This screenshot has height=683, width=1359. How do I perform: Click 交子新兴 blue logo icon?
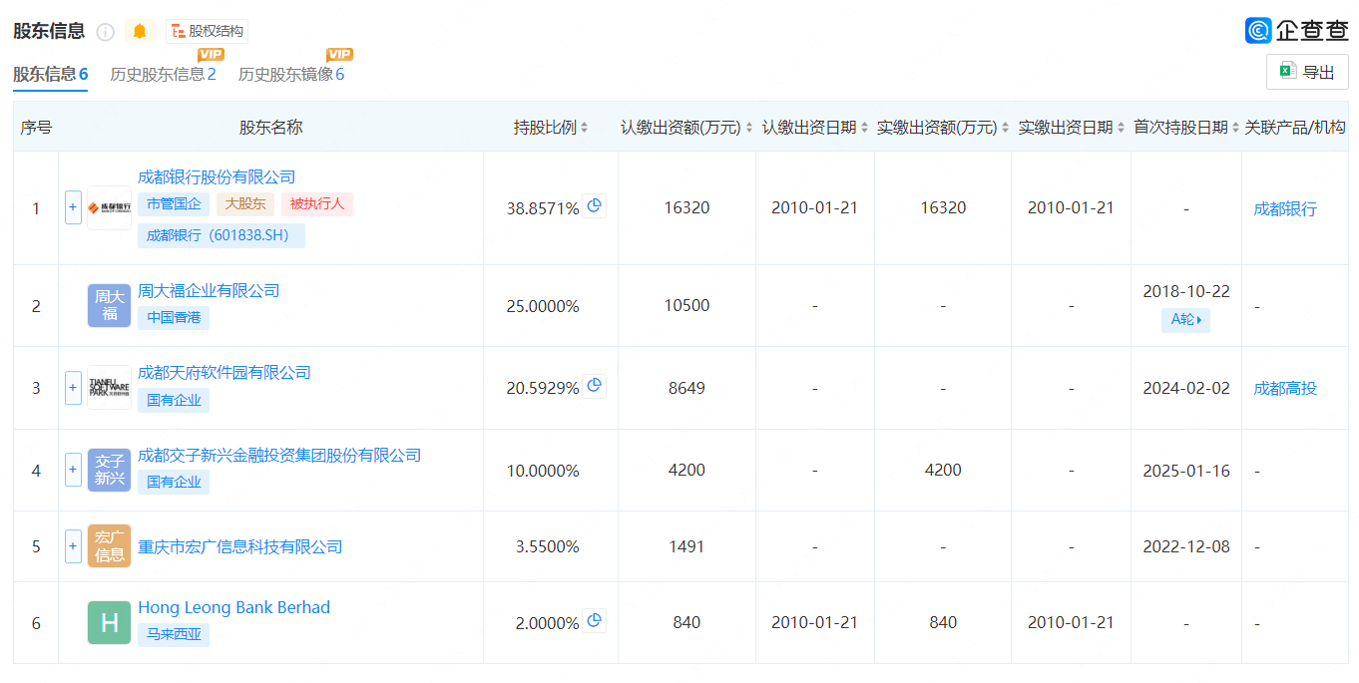[109, 470]
